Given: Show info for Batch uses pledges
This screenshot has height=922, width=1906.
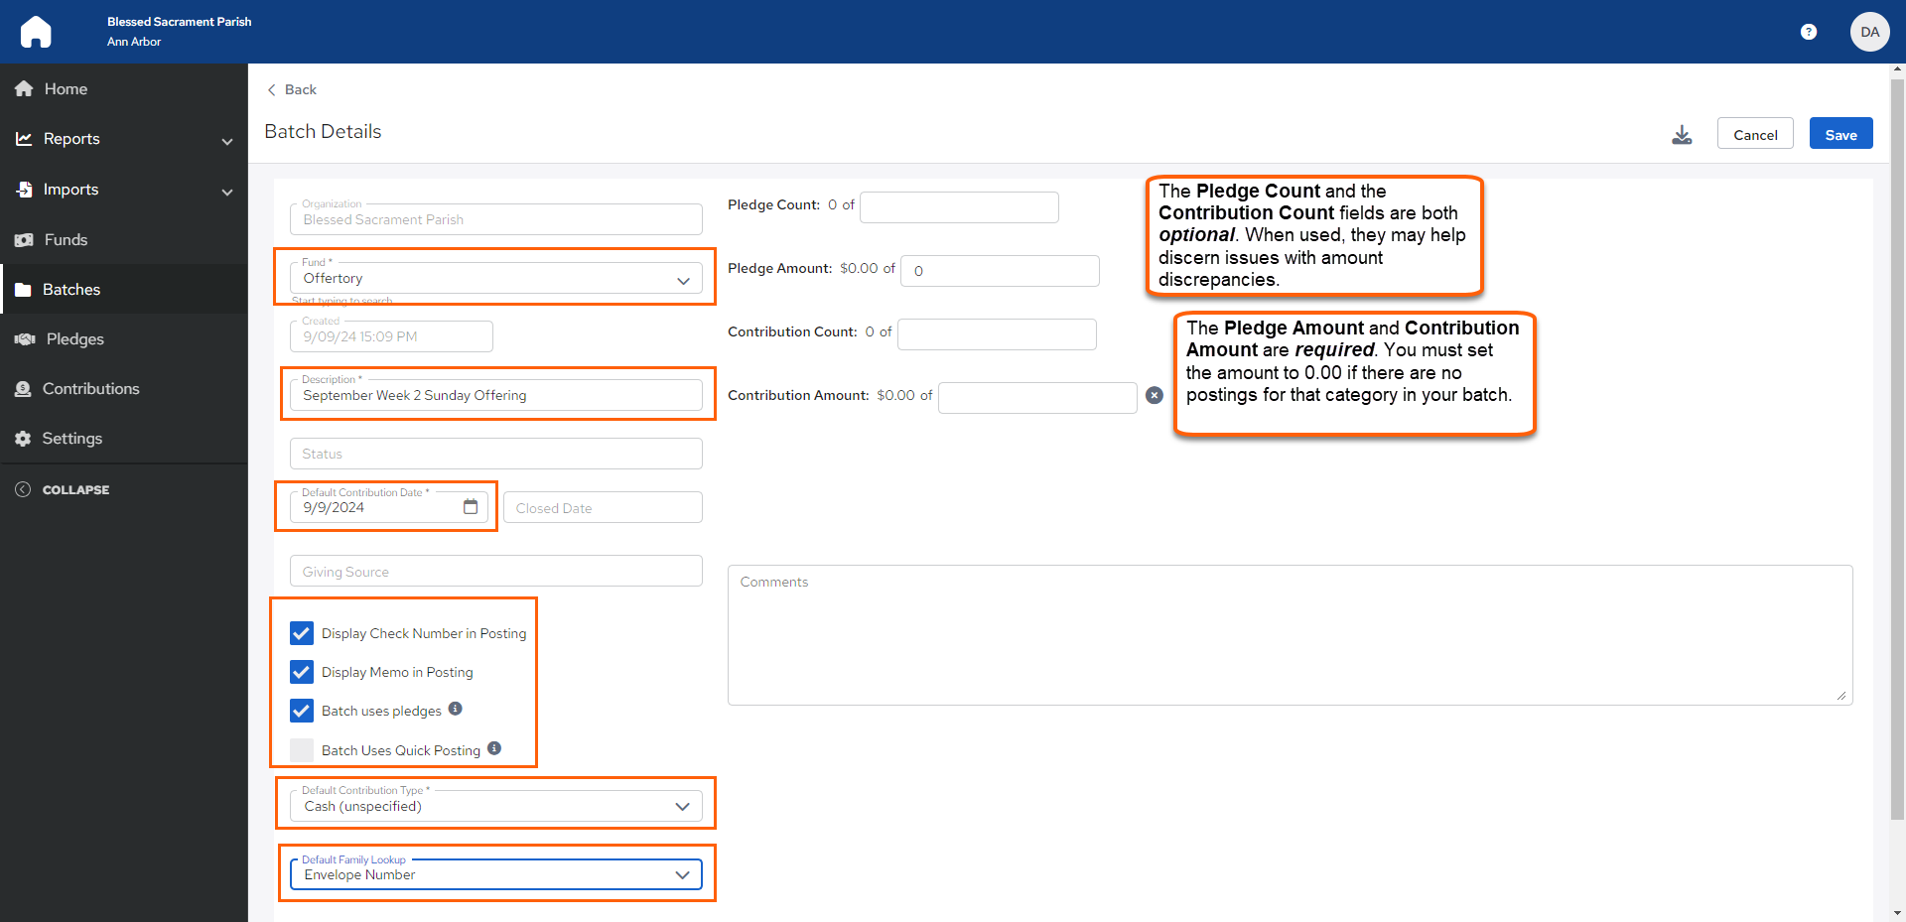Looking at the screenshot, I should pyautogui.click(x=456, y=709).
